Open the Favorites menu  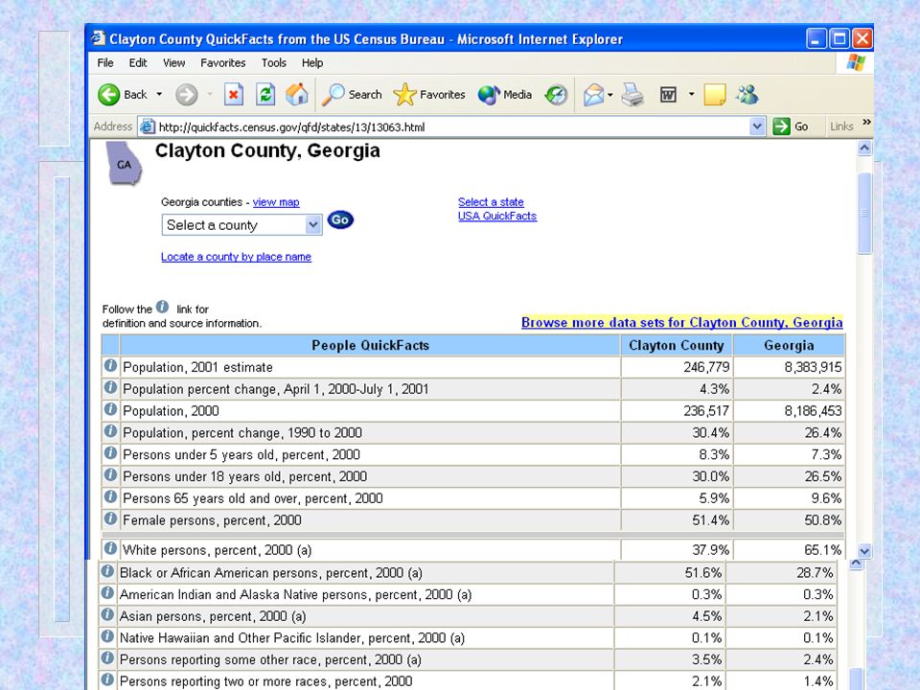(x=223, y=63)
